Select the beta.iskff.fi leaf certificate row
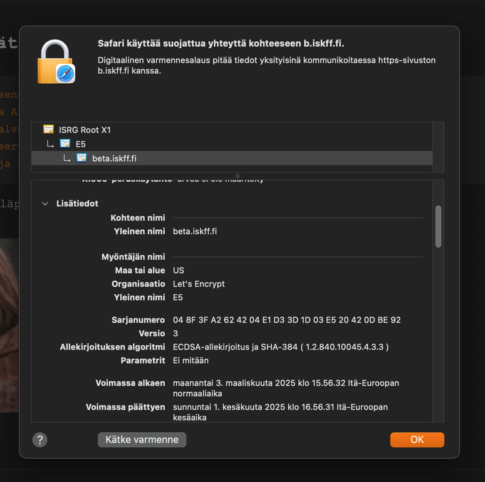 (x=114, y=158)
